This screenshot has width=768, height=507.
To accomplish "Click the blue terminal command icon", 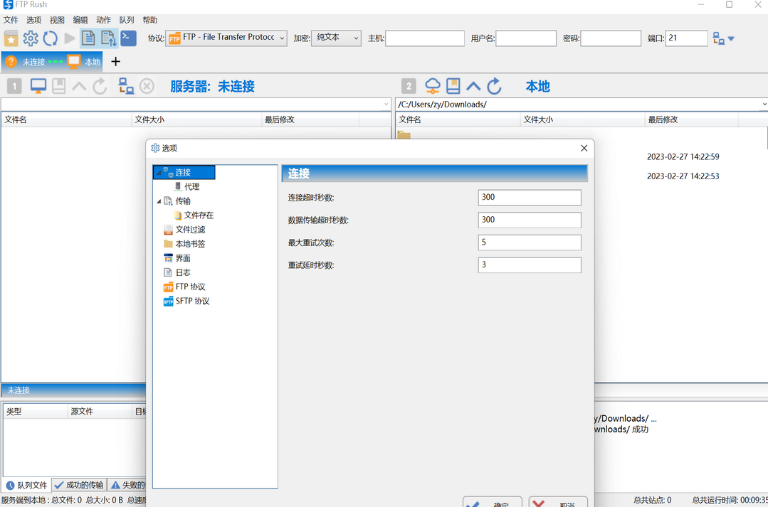I will [x=128, y=38].
